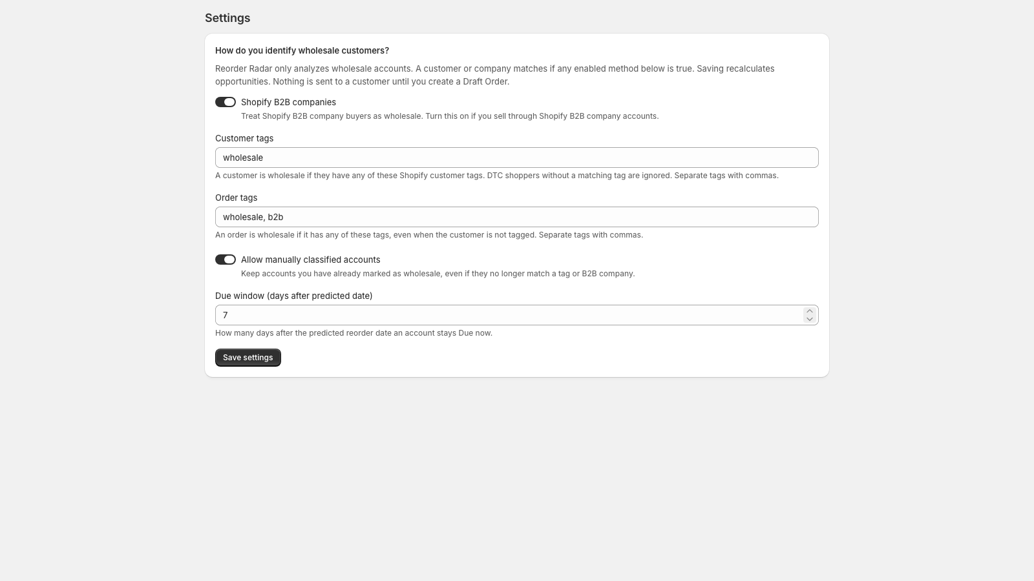Screen dimensions: 1034x581
Task: Click the Due now help text under Due window
Action: click(x=353, y=333)
